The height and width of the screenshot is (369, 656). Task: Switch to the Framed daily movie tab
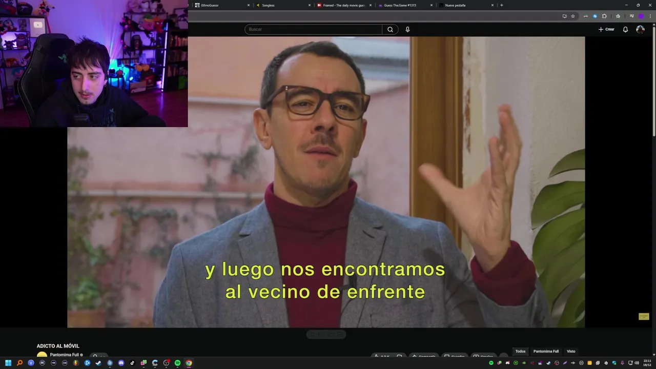pyautogui.click(x=344, y=5)
